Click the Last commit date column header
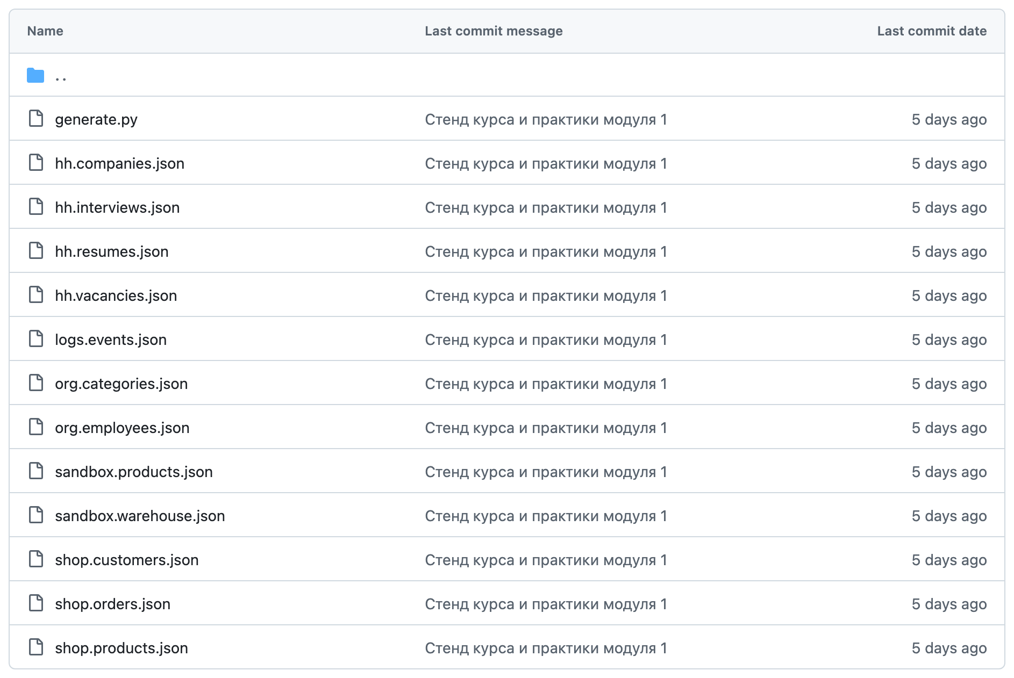This screenshot has width=1014, height=678. [x=932, y=31]
